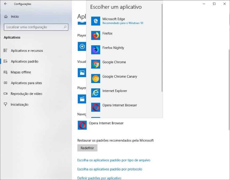
Task: Click the Microsoft Edge icon in the app chooser
Action: pyautogui.click(x=96, y=21)
